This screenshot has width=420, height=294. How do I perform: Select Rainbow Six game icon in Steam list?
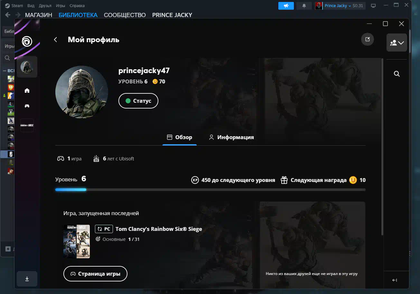point(11,154)
